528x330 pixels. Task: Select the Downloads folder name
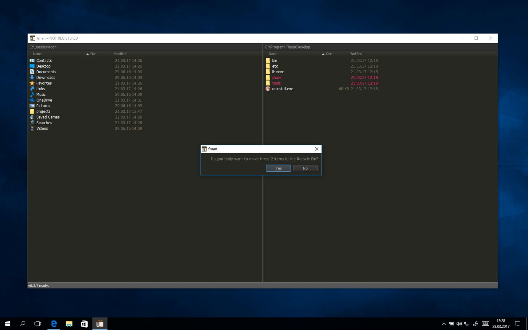click(46, 77)
